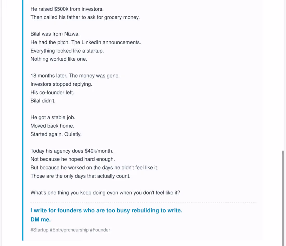Click the sentence about asking father for grocery money

point(85,17)
